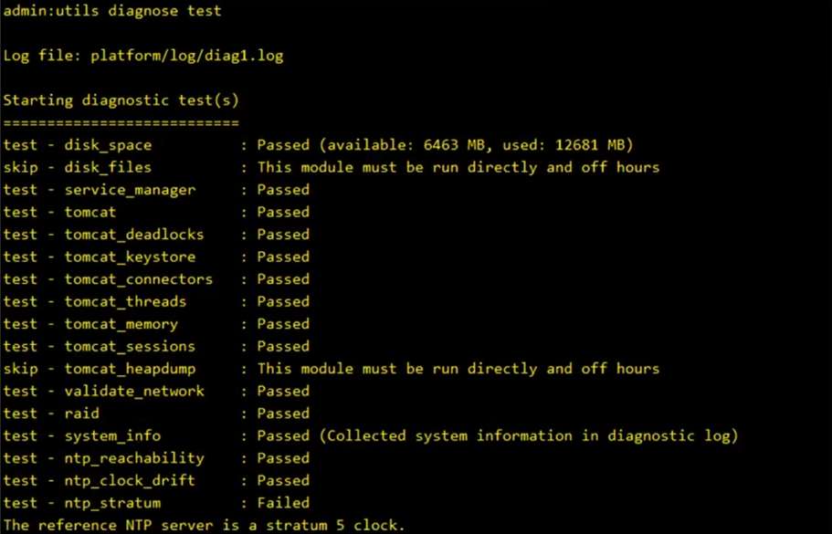This screenshot has height=534, width=832.
Task: Click the disk_space test name
Action: pos(108,145)
